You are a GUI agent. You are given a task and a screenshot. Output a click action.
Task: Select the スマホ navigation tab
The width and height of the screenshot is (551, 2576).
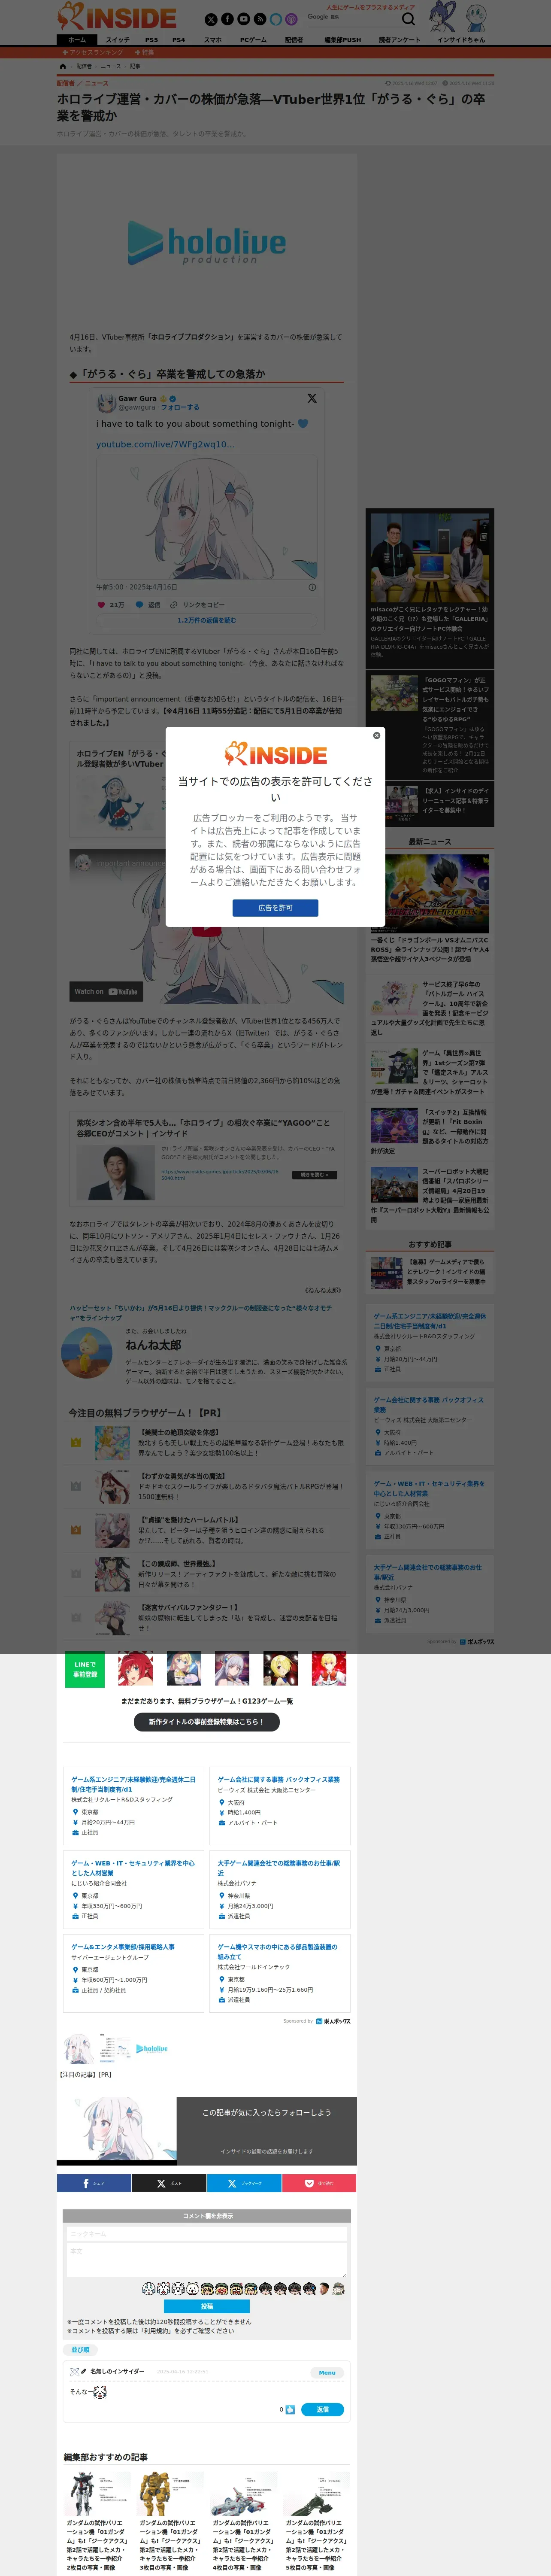point(213,40)
